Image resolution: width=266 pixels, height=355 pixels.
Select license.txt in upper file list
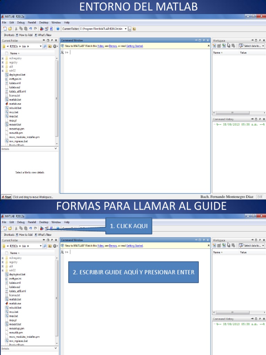13,96
